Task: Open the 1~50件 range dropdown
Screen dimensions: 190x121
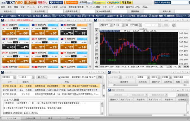Action: (33, 77)
